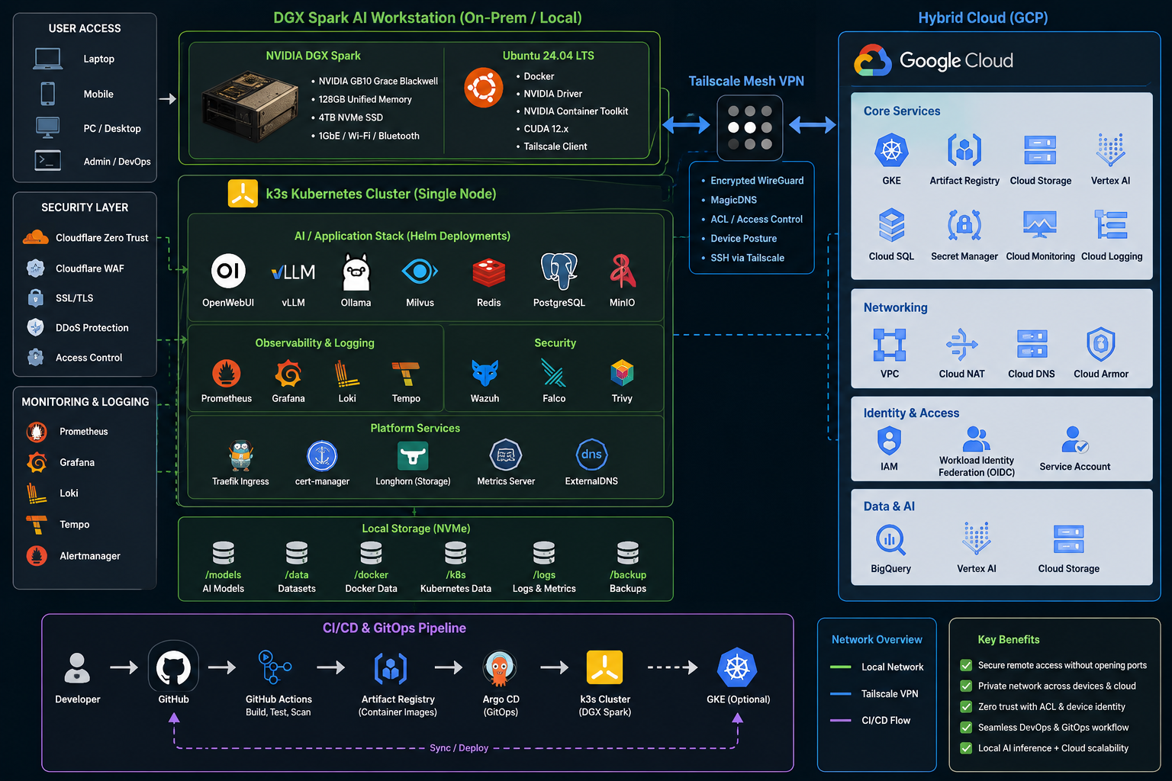This screenshot has height=781, width=1172.
Task: Click the Traefik Ingress gopher icon
Action: click(x=240, y=456)
